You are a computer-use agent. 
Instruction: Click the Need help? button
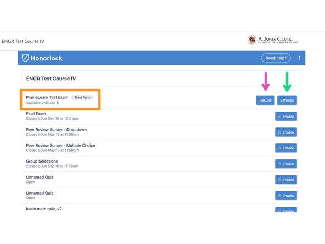pos(276,58)
